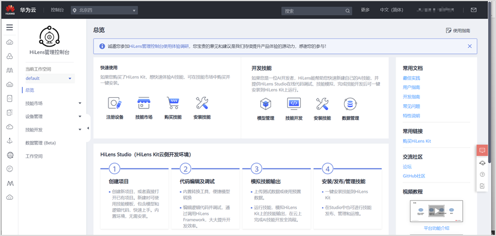Open HiLens管理控制台使用体验调研 survey link

click(x=159, y=46)
